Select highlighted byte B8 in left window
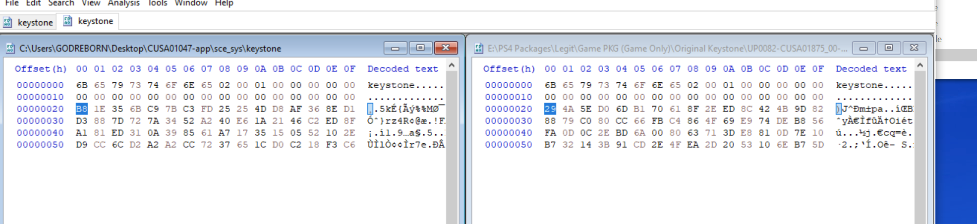Screen dimensions: 977x224 [82, 109]
